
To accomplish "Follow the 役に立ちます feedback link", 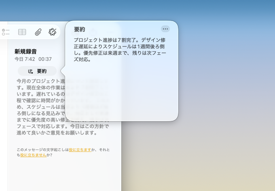I will [x=80, y=150].
